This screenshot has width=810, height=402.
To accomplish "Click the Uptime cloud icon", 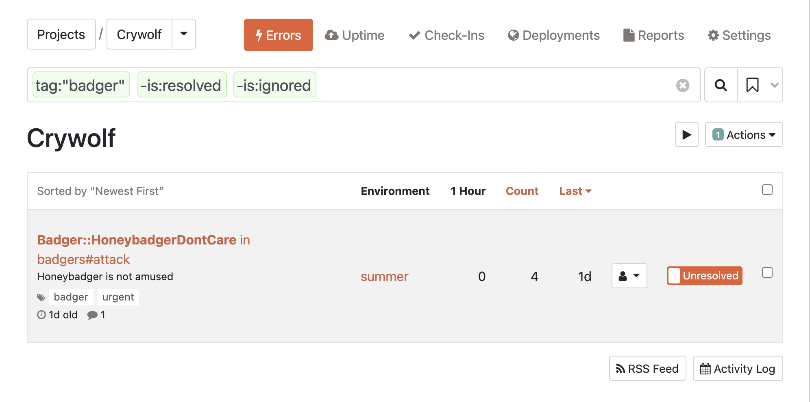I will [331, 35].
